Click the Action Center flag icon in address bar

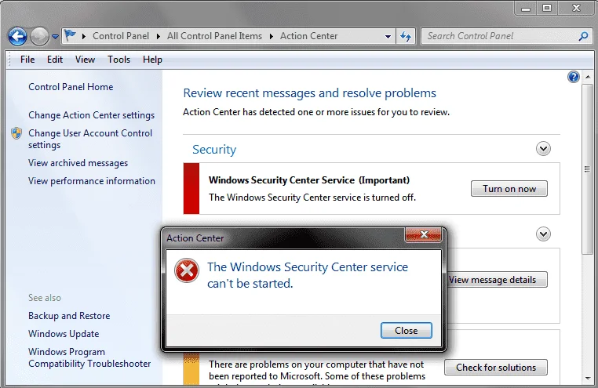pos(70,35)
